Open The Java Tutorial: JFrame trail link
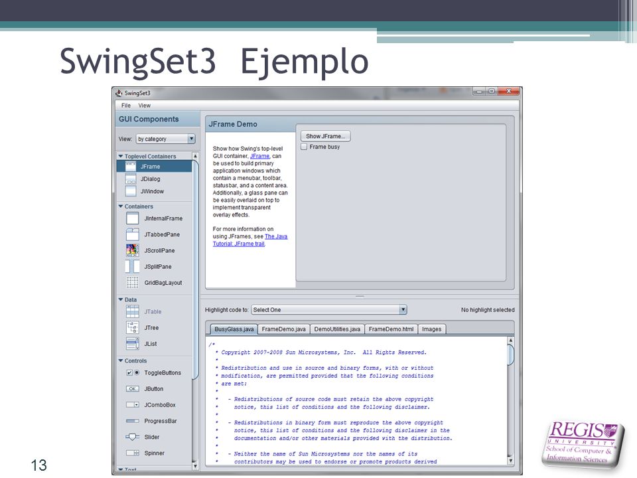The image size is (637, 478). point(250,240)
